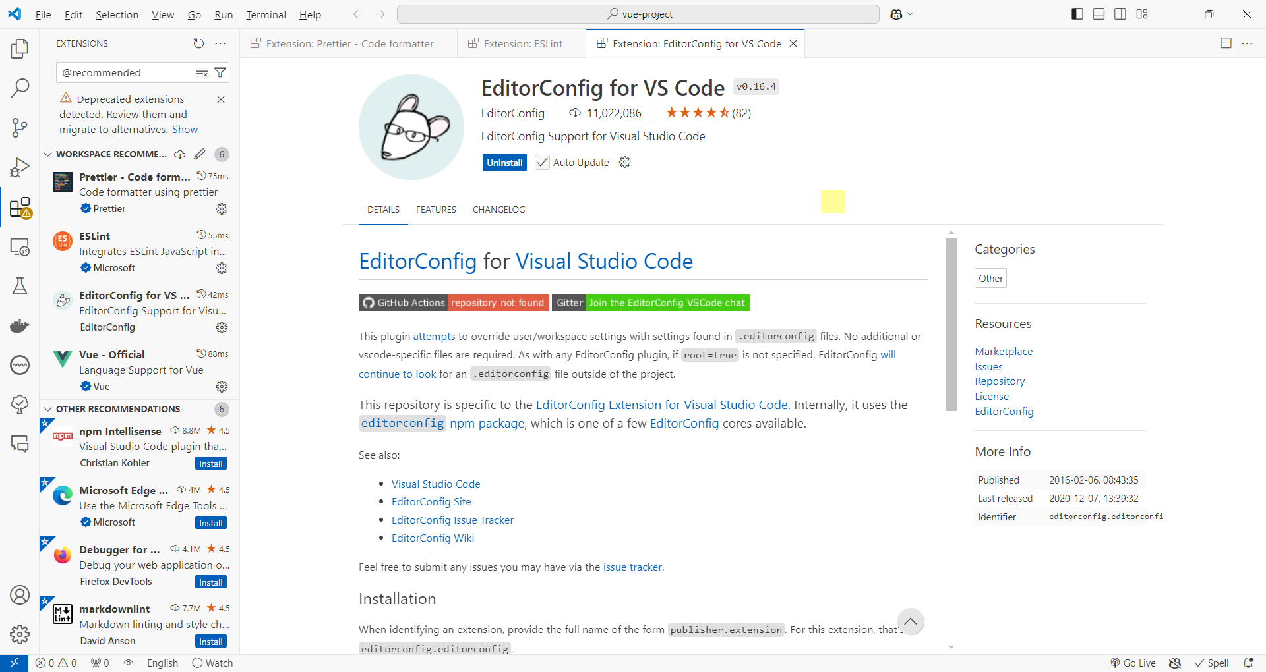Toggle primary side bar layout icon
Screen dimensions: 1266x672
[1077, 14]
